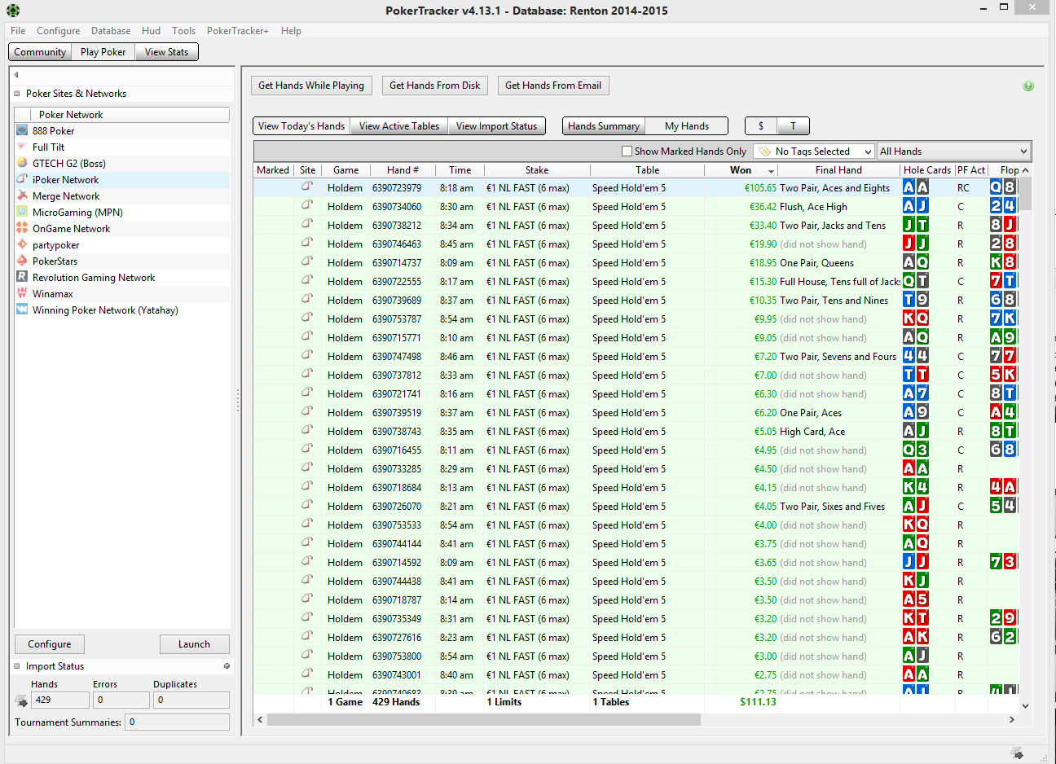
Task: Click the Final Hand column header
Action: (838, 170)
